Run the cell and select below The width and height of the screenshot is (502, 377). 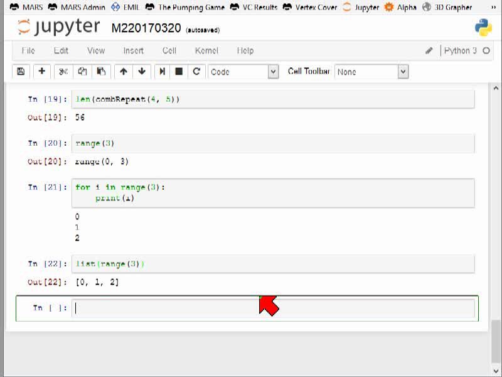[x=163, y=72]
